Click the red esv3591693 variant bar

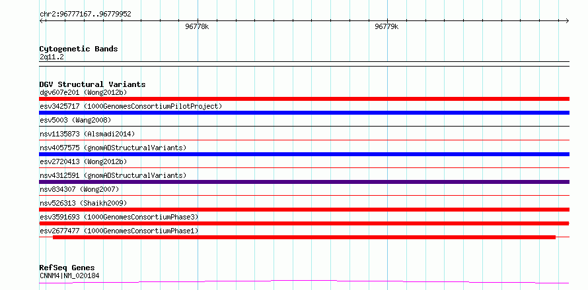click(304, 223)
